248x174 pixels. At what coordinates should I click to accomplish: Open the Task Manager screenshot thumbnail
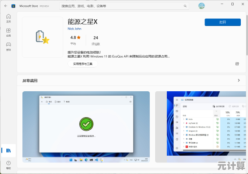click(200, 127)
